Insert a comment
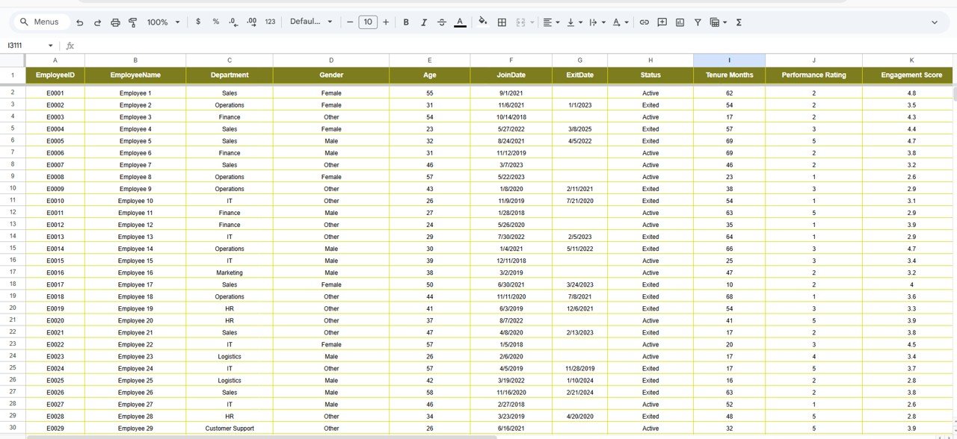Image resolution: width=957 pixels, height=439 pixels. pyautogui.click(x=662, y=22)
